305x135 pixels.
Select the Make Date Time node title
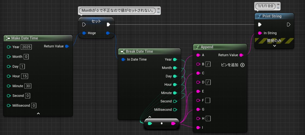click(25, 38)
